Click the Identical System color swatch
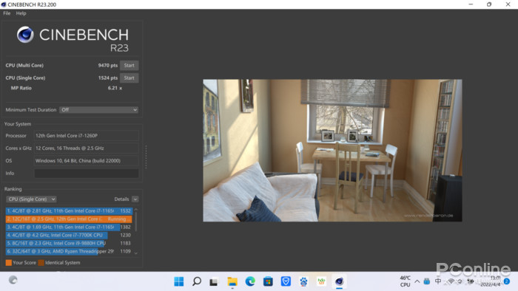Image resolution: width=518 pixels, height=291 pixels. [x=41, y=263]
